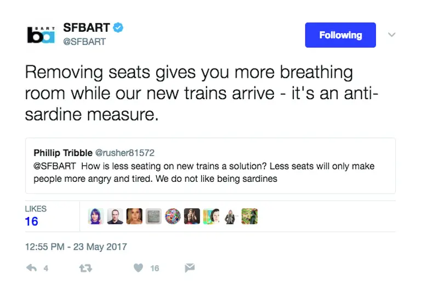
Task: Open the @SFBART handle link
Action: pos(85,42)
